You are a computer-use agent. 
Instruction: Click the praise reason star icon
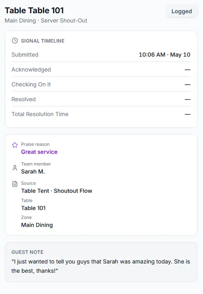(x=15, y=145)
